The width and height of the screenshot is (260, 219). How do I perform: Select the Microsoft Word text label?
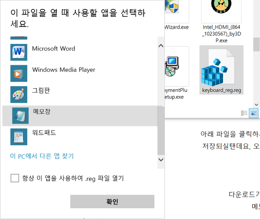coord(54,49)
